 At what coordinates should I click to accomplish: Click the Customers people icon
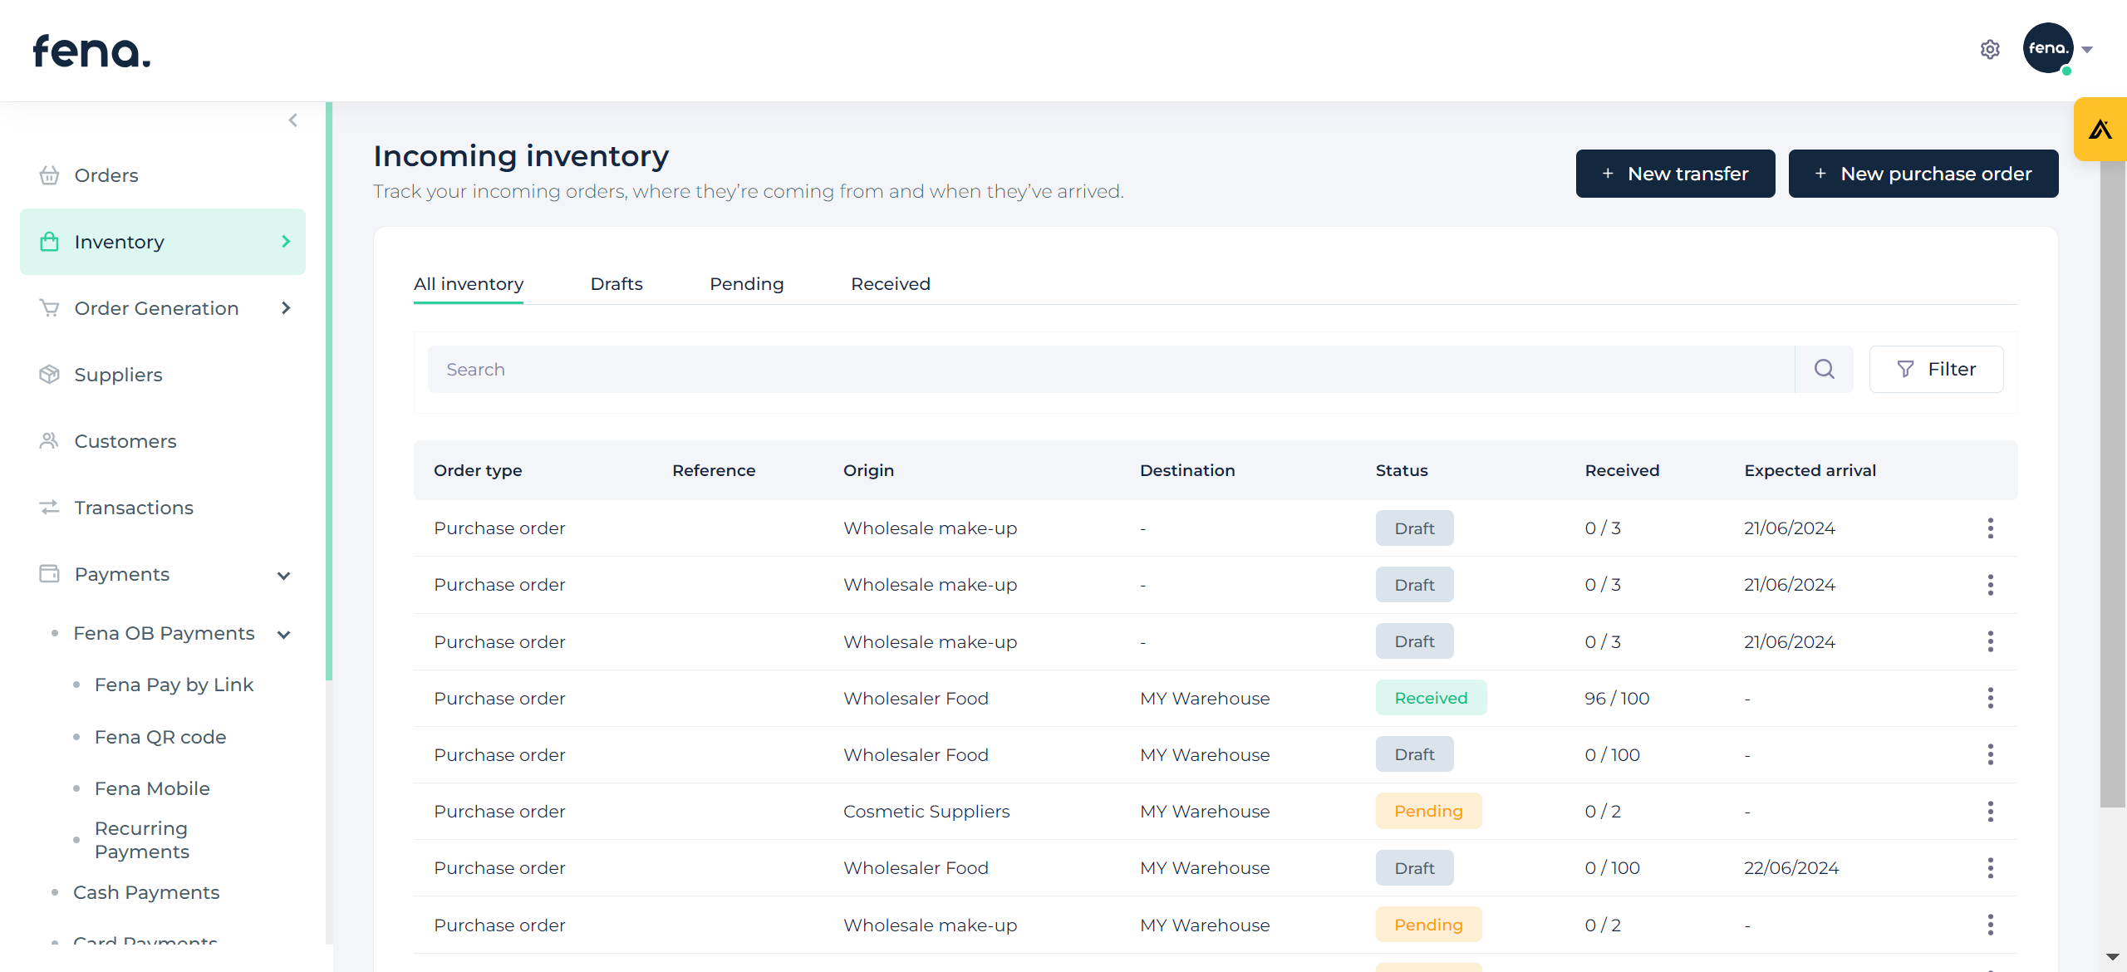[x=49, y=441]
